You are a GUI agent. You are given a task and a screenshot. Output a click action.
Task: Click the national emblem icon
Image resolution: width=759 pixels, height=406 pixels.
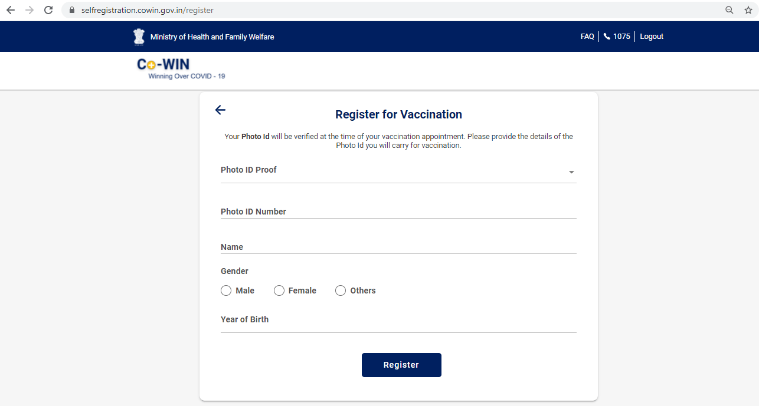pos(139,37)
